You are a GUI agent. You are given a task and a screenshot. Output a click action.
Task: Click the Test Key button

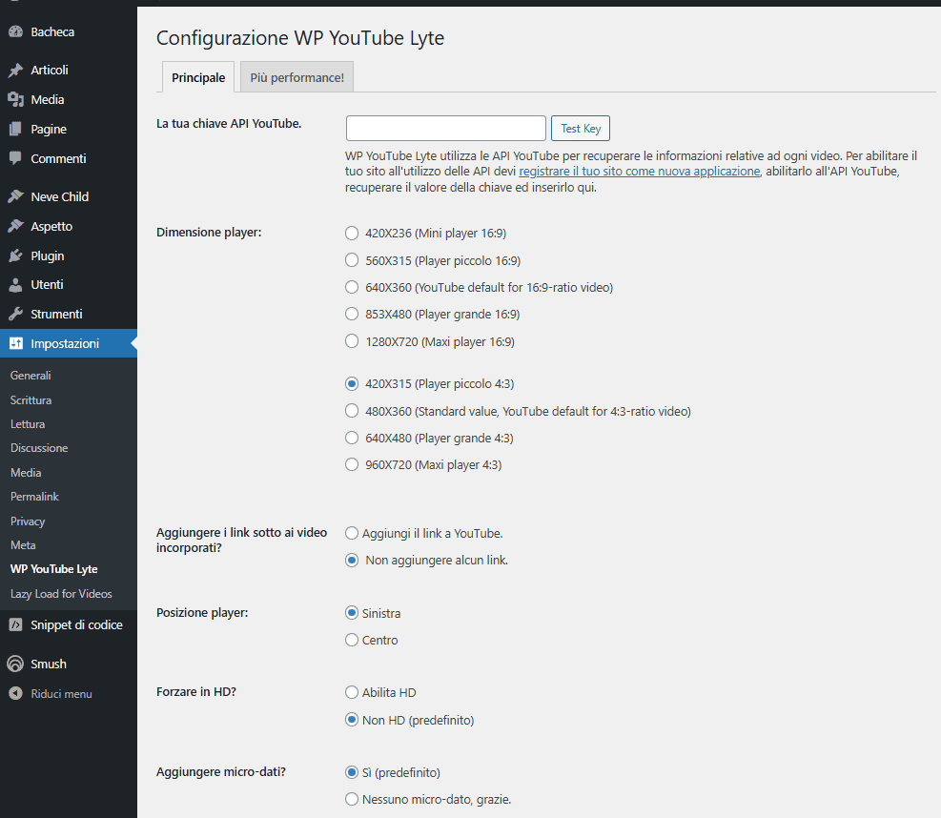581,129
